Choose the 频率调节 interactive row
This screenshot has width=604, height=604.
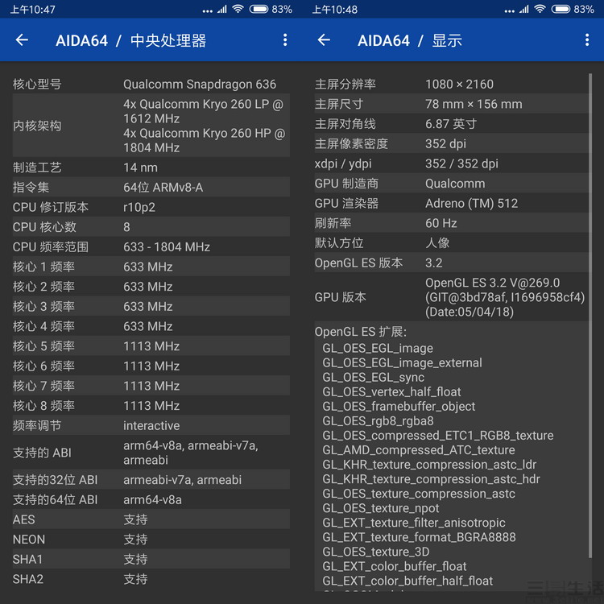151,425
